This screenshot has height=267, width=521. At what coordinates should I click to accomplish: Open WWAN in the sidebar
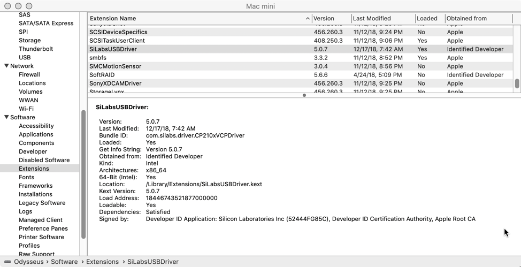tap(28, 100)
